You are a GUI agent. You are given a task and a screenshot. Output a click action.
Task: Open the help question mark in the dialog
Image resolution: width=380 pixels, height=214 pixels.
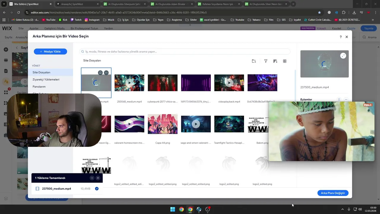point(341,37)
